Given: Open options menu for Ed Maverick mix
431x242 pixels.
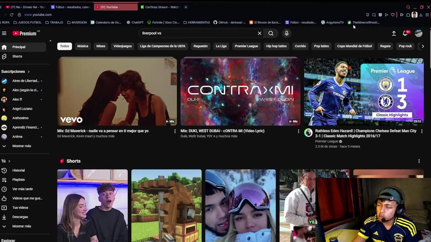Looking at the screenshot, I should [175, 131].
